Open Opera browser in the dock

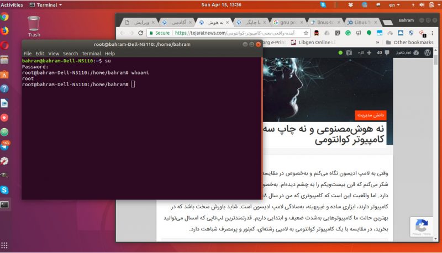point(4,45)
